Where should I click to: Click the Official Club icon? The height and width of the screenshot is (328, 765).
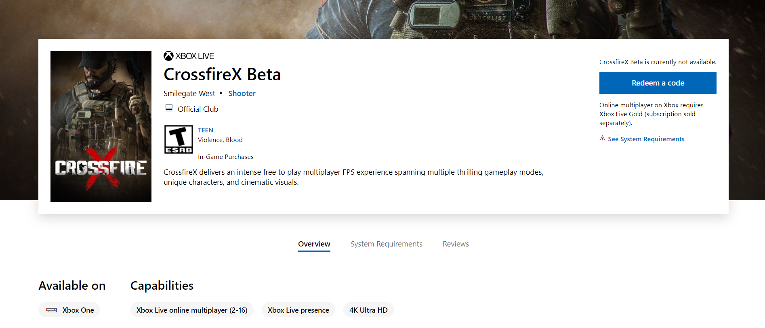tap(169, 108)
